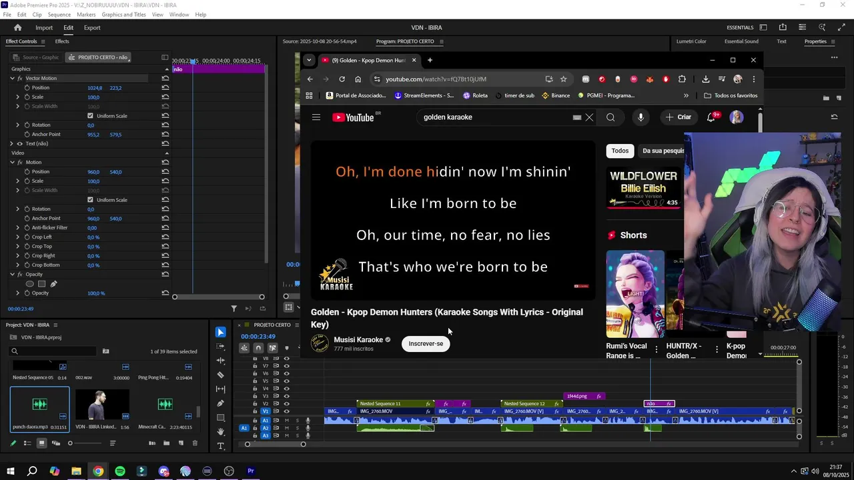Image resolution: width=854 pixels, height=480 pixels.
Task: Select the Slip tool
Action: click(x=221, y=389)
